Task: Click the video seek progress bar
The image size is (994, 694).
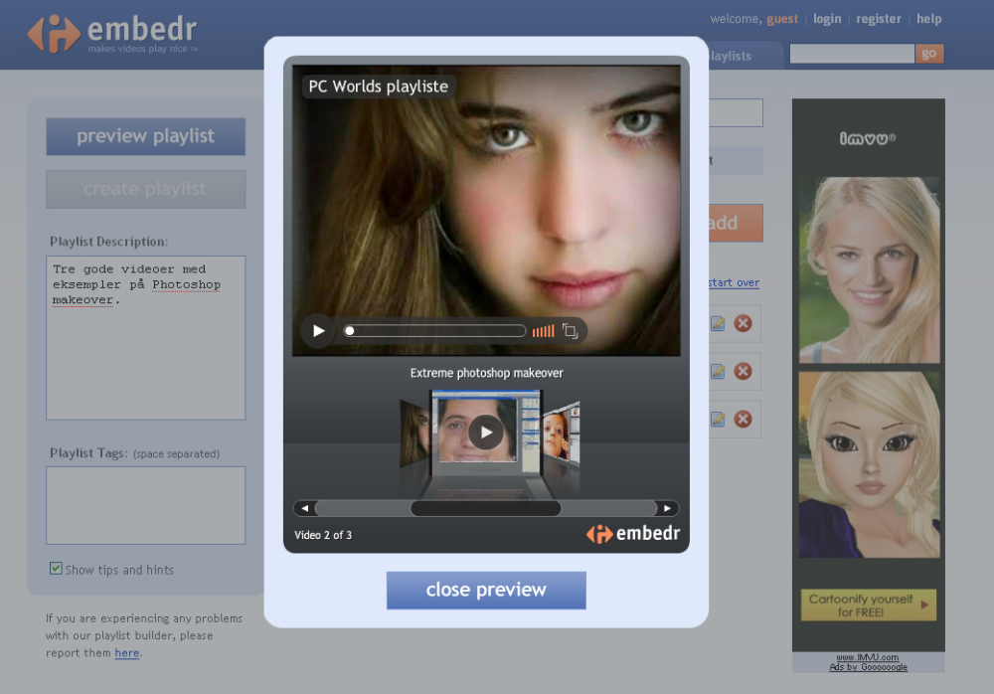Action: pos(435,331)
